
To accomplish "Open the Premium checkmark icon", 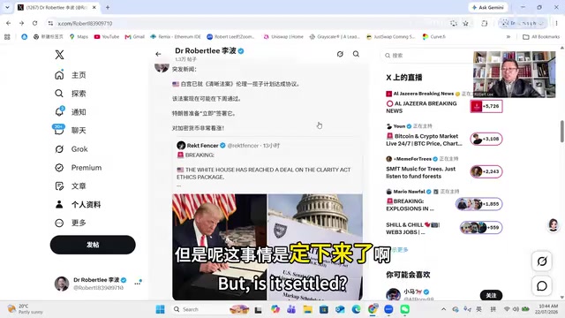I will [x=59, y=167].
